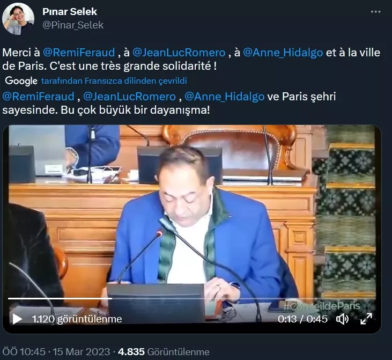Mute the video with the speaker icon
Screen dimensions: 392x360
tap(342, 319)
